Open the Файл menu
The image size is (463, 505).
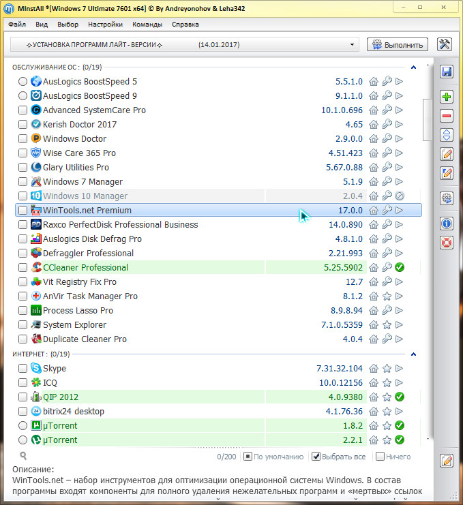(x=17, y=25)
